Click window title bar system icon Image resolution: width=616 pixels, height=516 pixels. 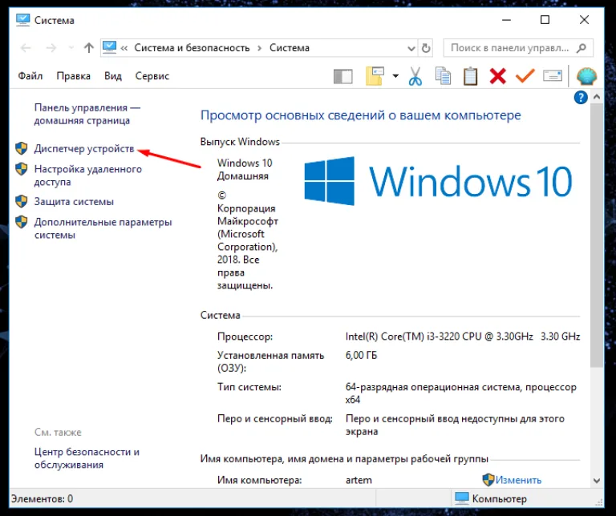pos(22,20)
